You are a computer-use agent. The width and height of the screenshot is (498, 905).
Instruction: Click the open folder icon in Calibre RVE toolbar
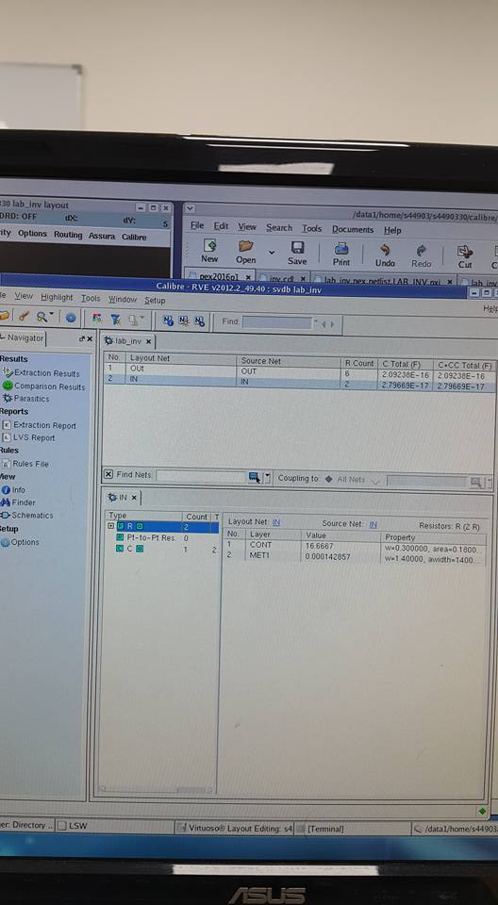point(4,317)
